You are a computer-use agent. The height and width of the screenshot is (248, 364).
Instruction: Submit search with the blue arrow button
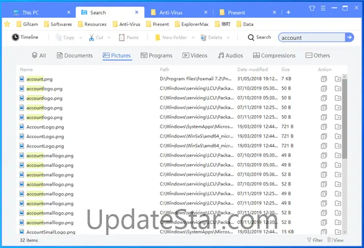(x=349, y=37)
